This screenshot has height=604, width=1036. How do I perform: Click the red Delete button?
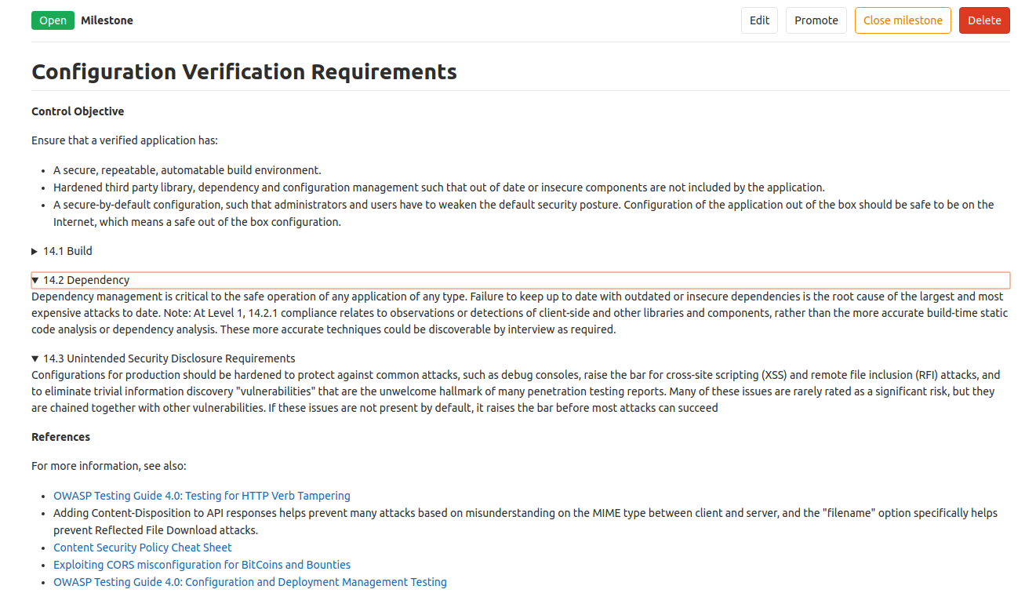(x=983, y=20)
